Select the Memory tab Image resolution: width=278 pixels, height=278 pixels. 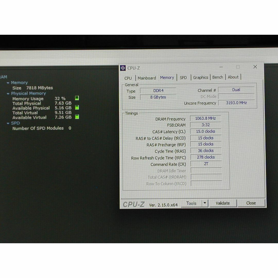click(167, 77)
